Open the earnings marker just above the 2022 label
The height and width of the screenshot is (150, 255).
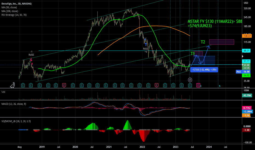(140, 85)
